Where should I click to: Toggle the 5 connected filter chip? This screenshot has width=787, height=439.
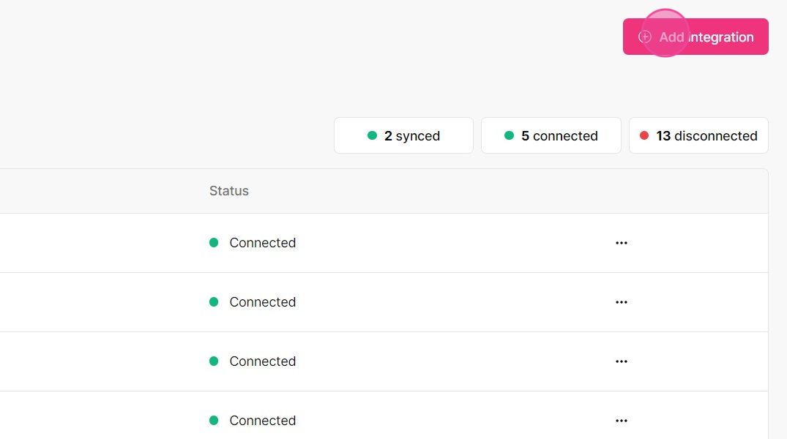[x=551, y=135]
